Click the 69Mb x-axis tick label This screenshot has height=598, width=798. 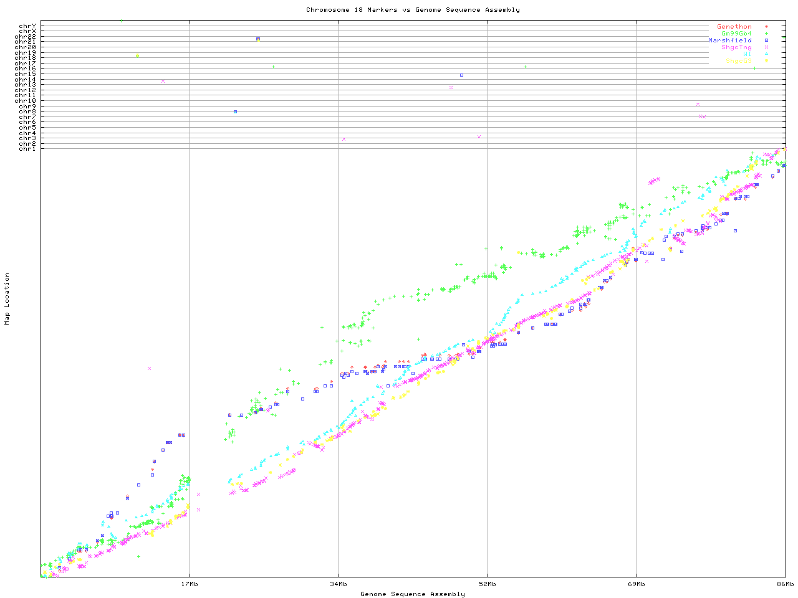pos(637,584)
